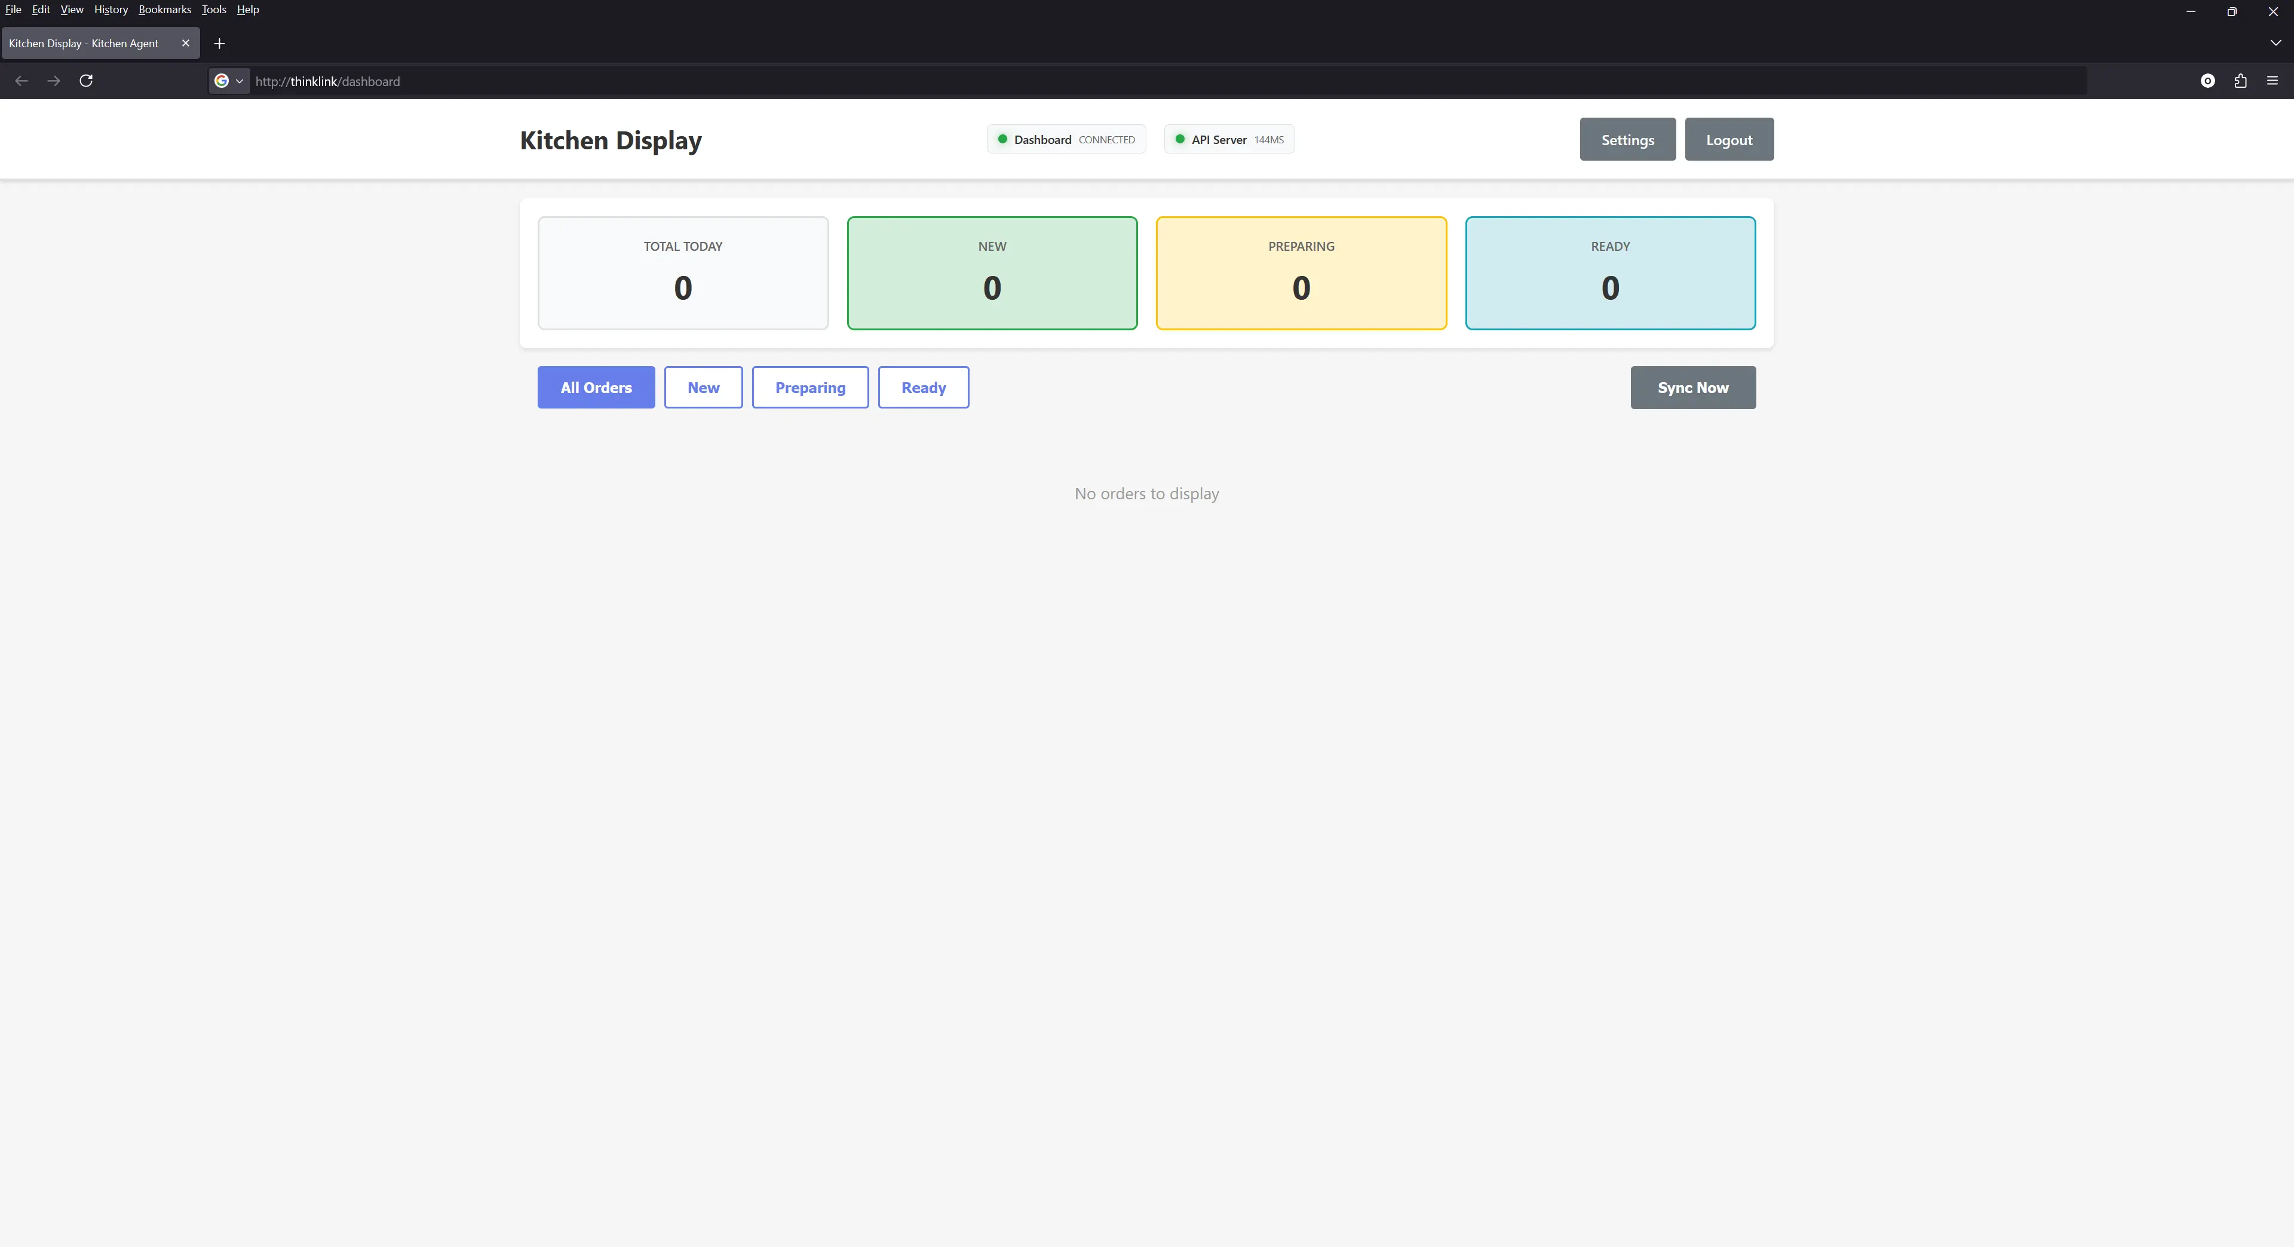Click the account circle icon in the toolbar
This screenshot has height=1247, width=2294.
click(x=2207, y=81)
